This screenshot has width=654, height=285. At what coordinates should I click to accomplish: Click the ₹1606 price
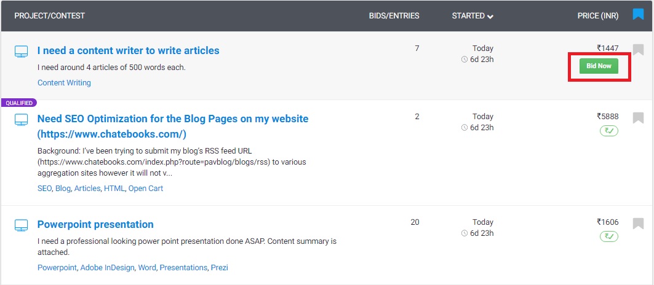click(608, 222)
